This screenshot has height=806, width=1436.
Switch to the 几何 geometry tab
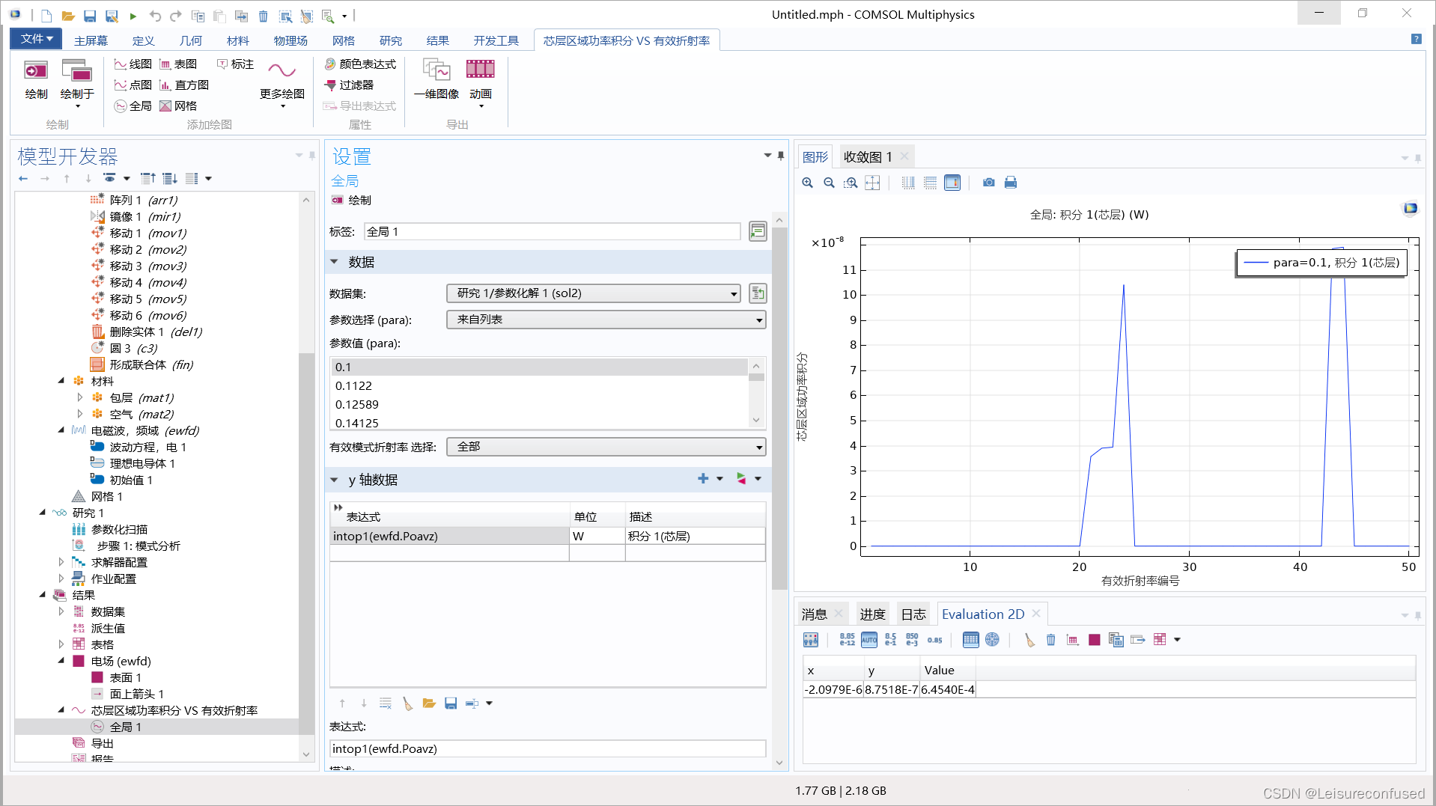coord(191,40)
